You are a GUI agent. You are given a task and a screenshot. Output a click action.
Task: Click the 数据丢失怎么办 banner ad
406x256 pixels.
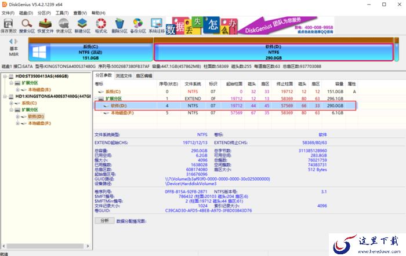click(x=201, y=25)
